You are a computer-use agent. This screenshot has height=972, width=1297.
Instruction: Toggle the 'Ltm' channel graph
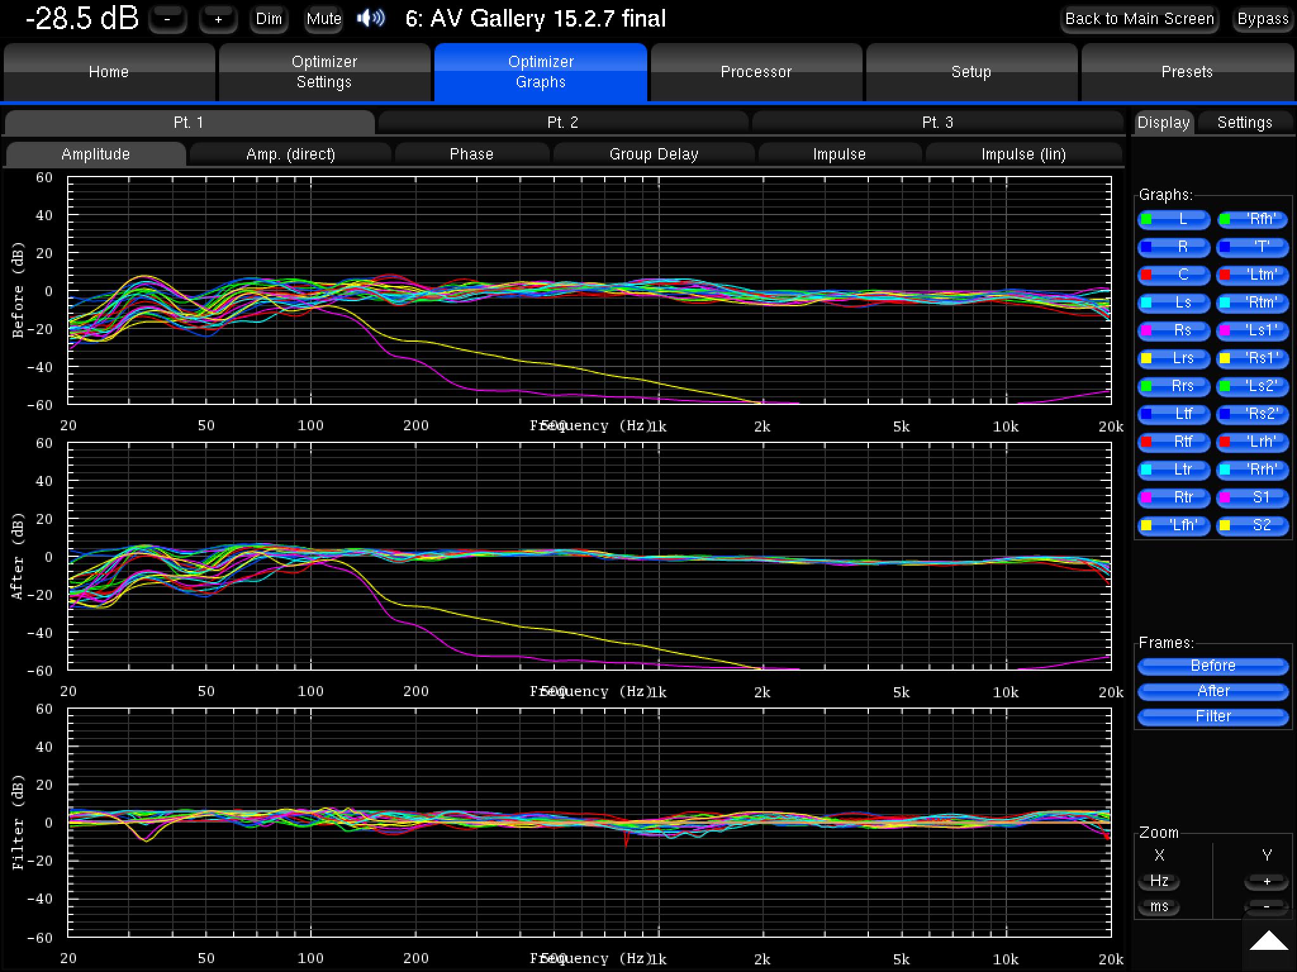pyautogui.click(x=1253, y=275)
